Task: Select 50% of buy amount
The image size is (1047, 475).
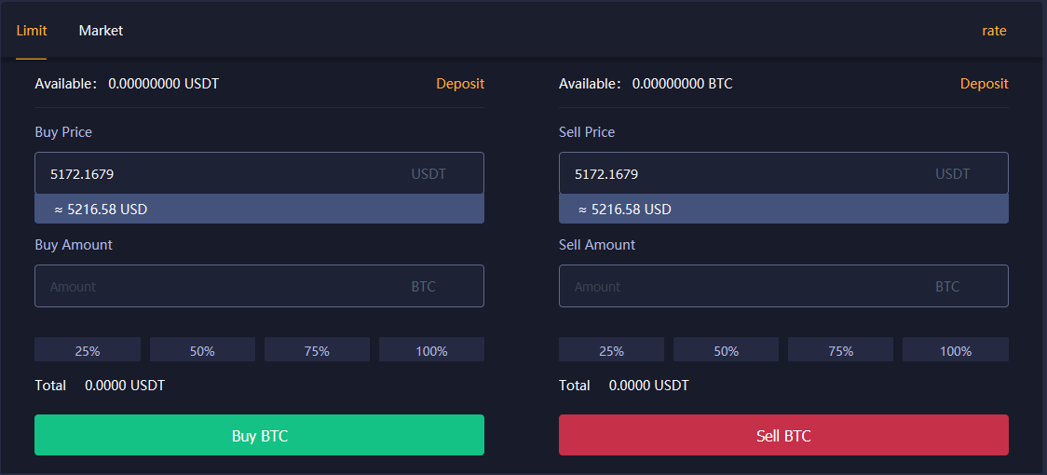Action: (x=202, y=351)
